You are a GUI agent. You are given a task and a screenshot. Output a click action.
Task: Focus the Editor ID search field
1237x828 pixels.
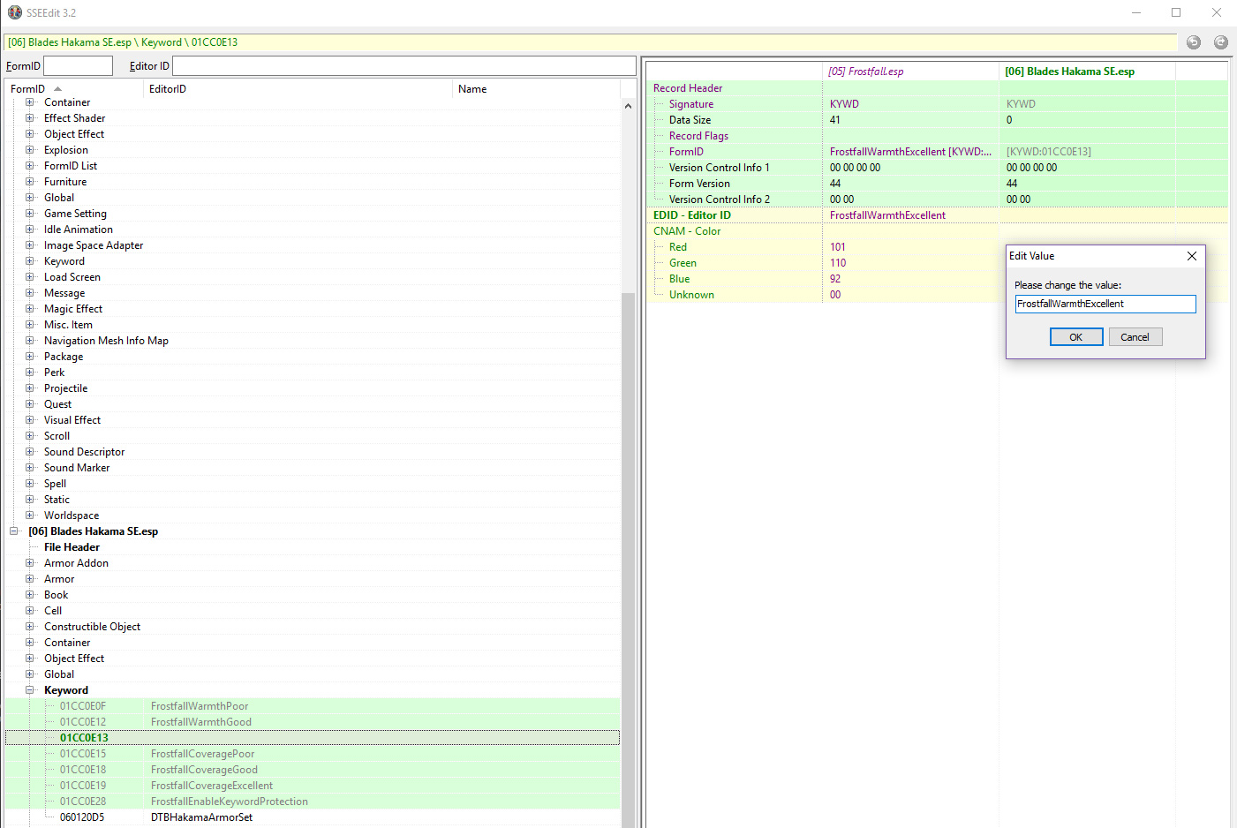(x=404, y=65)
